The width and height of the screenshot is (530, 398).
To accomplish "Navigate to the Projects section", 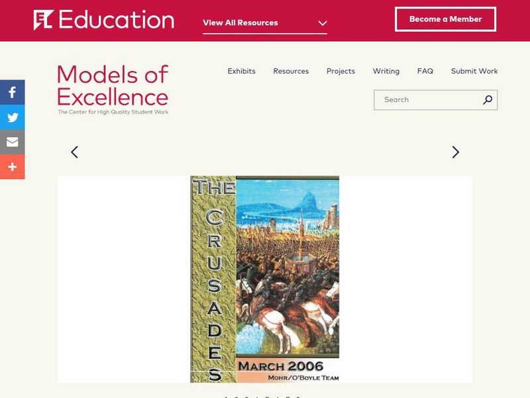I will [341, 71].
